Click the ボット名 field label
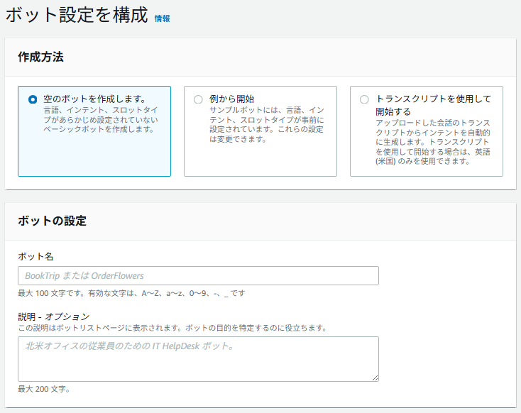 [35, 256]
